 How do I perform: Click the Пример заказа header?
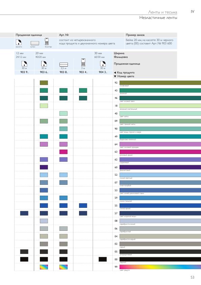point(135,35)
